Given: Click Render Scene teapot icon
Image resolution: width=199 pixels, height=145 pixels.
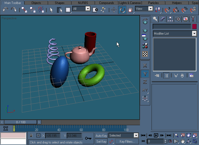Looking at the screenshot, I should pyautogui.click(x=145, y=21).
